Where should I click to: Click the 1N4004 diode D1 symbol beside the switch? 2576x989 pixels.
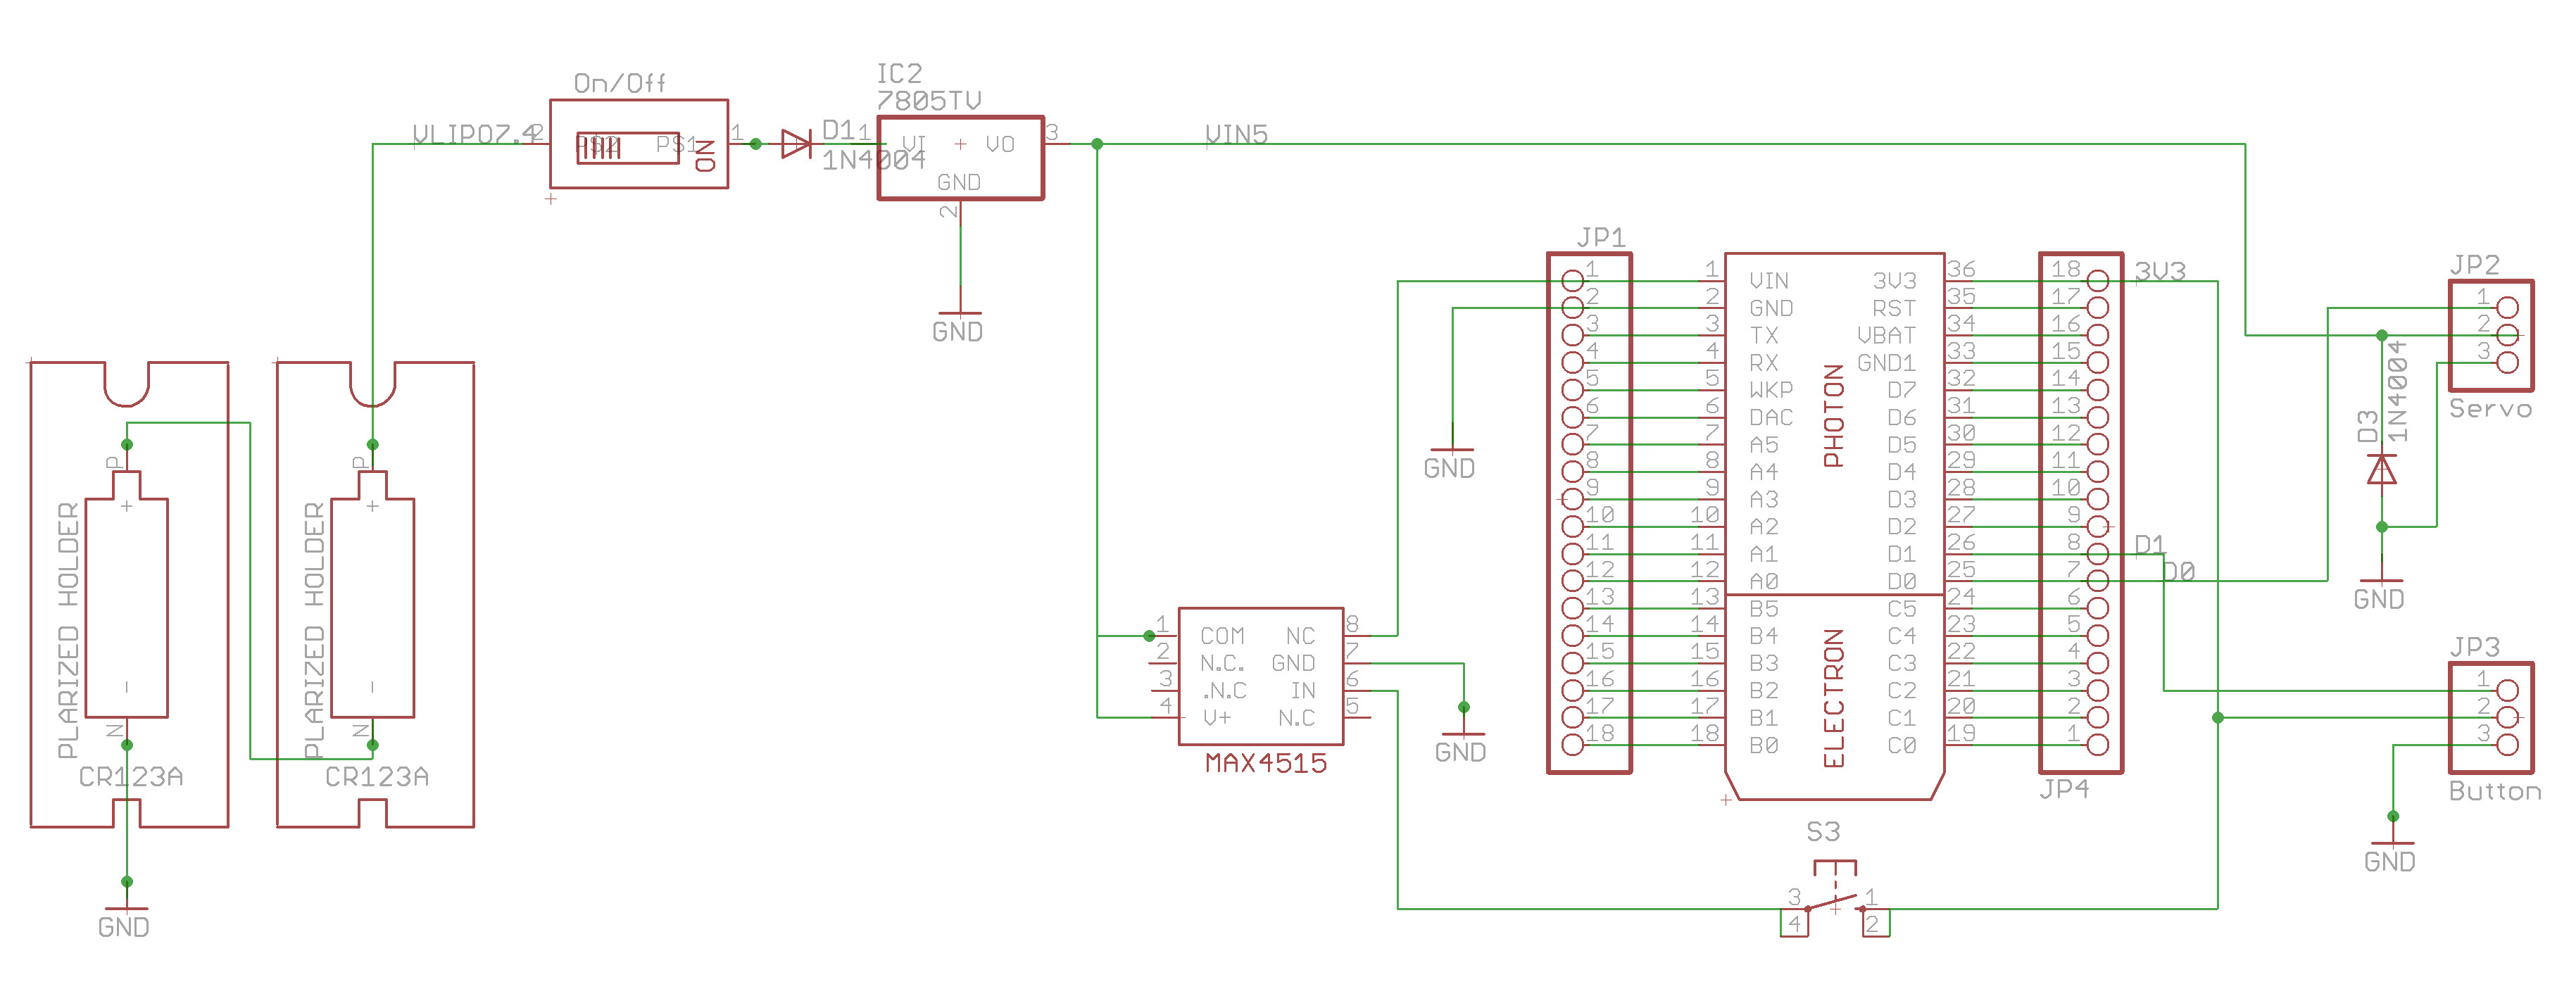(x=796, y=144)
